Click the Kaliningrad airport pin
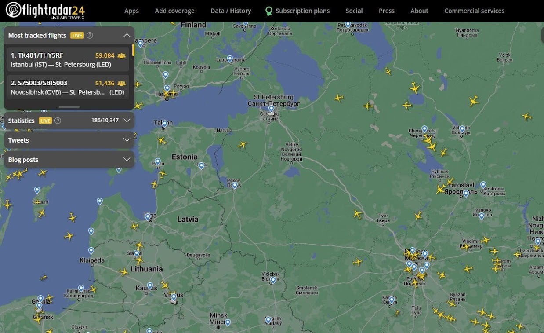Image resolution: width=544 pixels, height=333 pixels. pos(81,289)
